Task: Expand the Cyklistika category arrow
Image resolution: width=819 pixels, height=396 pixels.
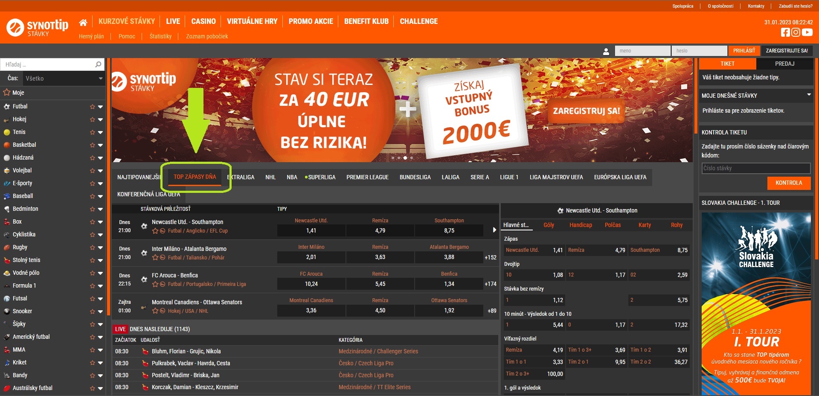Action: point(101,235)
